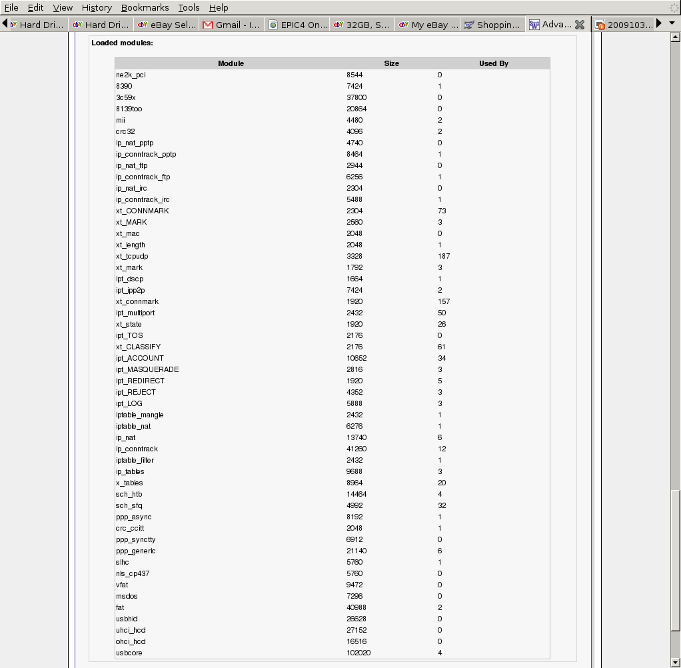Click the Shoppin... tab cart icon
Image resolution: width=681 pixels, height=668 pixels.
click(470, 25)
